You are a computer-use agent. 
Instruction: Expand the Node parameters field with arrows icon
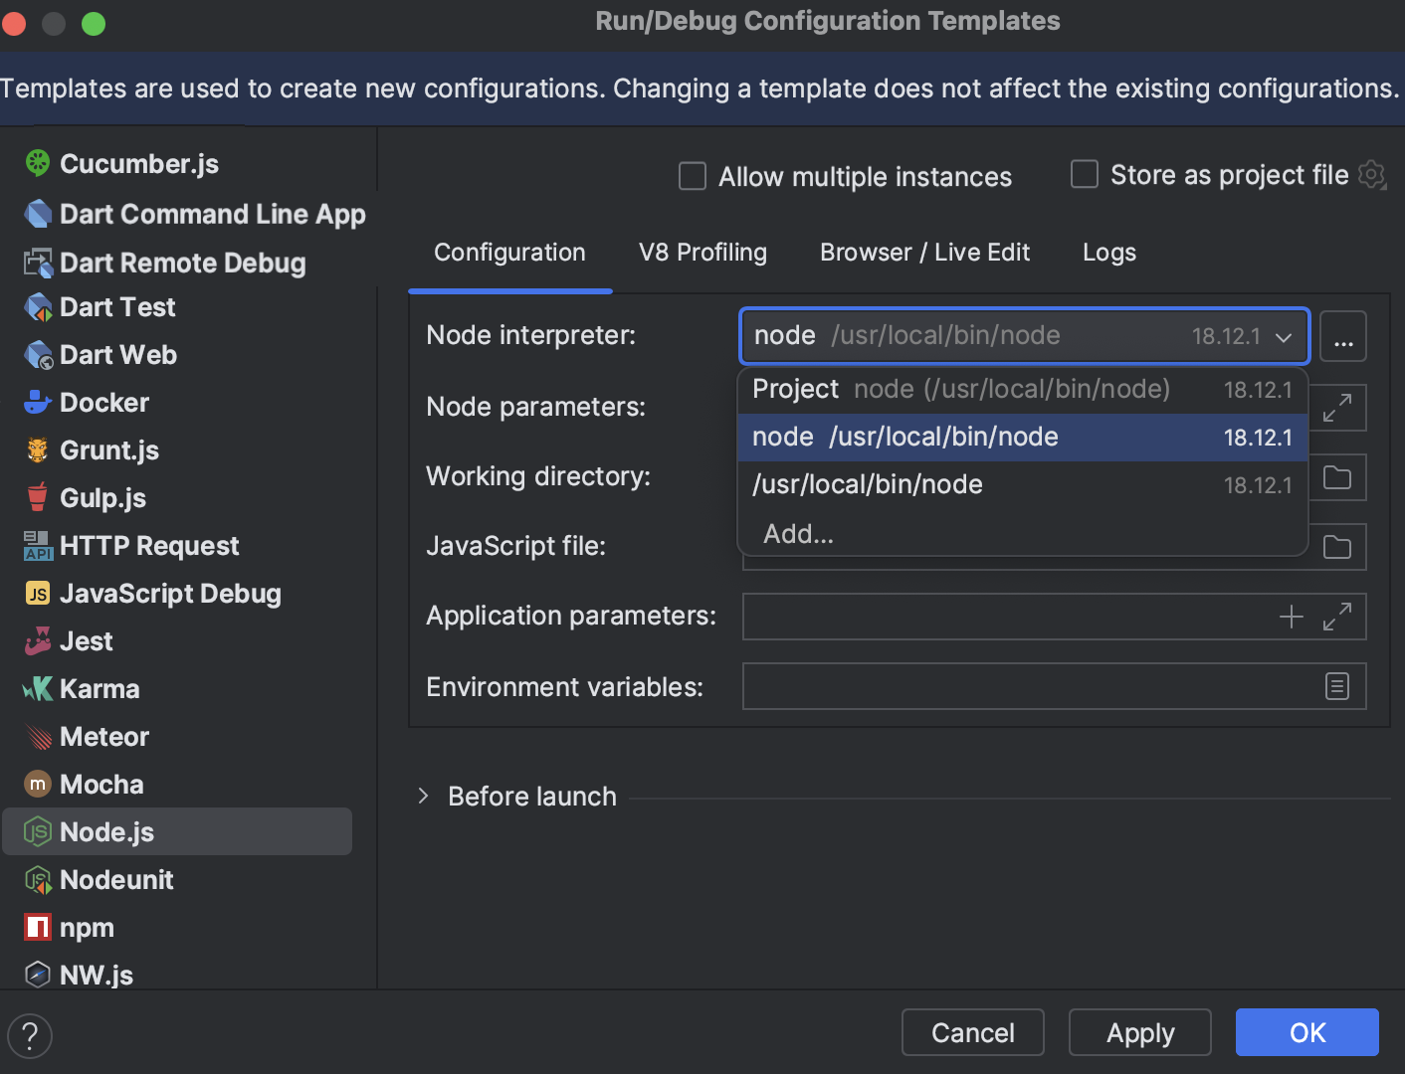click(x=1336, y=408)
